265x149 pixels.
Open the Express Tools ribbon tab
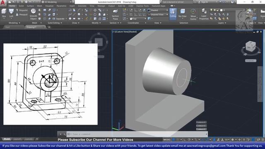(142, 6)
